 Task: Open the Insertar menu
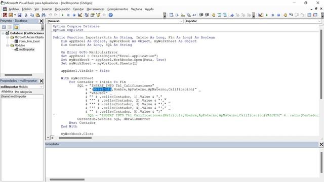point(47,9)
